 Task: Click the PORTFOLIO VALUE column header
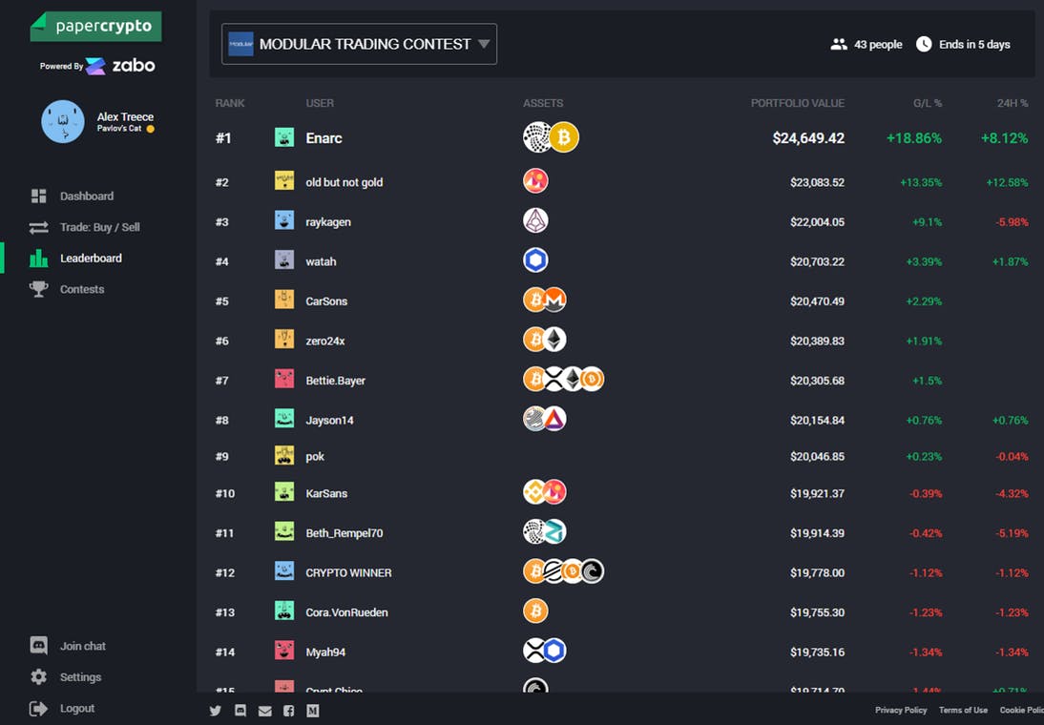tap(798, 103)
